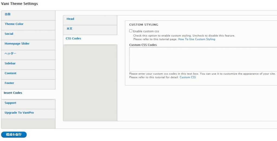Follow the Custom CSS tutorial link
The width and height of the screenshot is (277, 141).
tap(188, 77)
